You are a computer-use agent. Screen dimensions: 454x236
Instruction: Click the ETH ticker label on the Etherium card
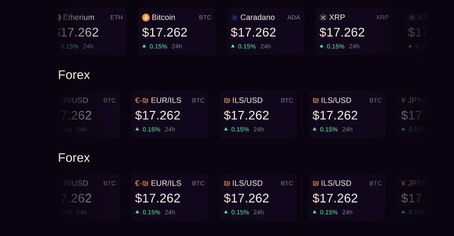pos(117,18)
